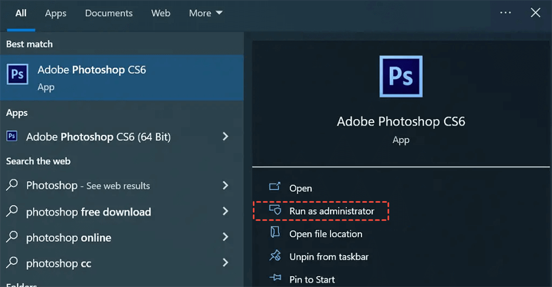Click the large Photoshop logo in preview pane
This screenshot has height=287, width=552.
(x=401, y=76)
